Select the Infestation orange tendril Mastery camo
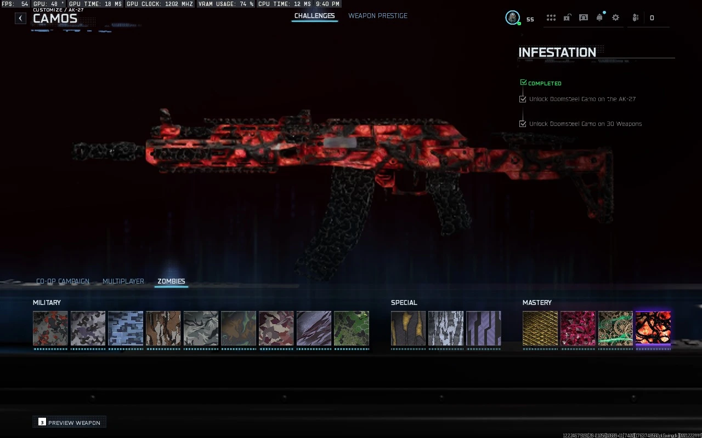 [x=653, y=328]
